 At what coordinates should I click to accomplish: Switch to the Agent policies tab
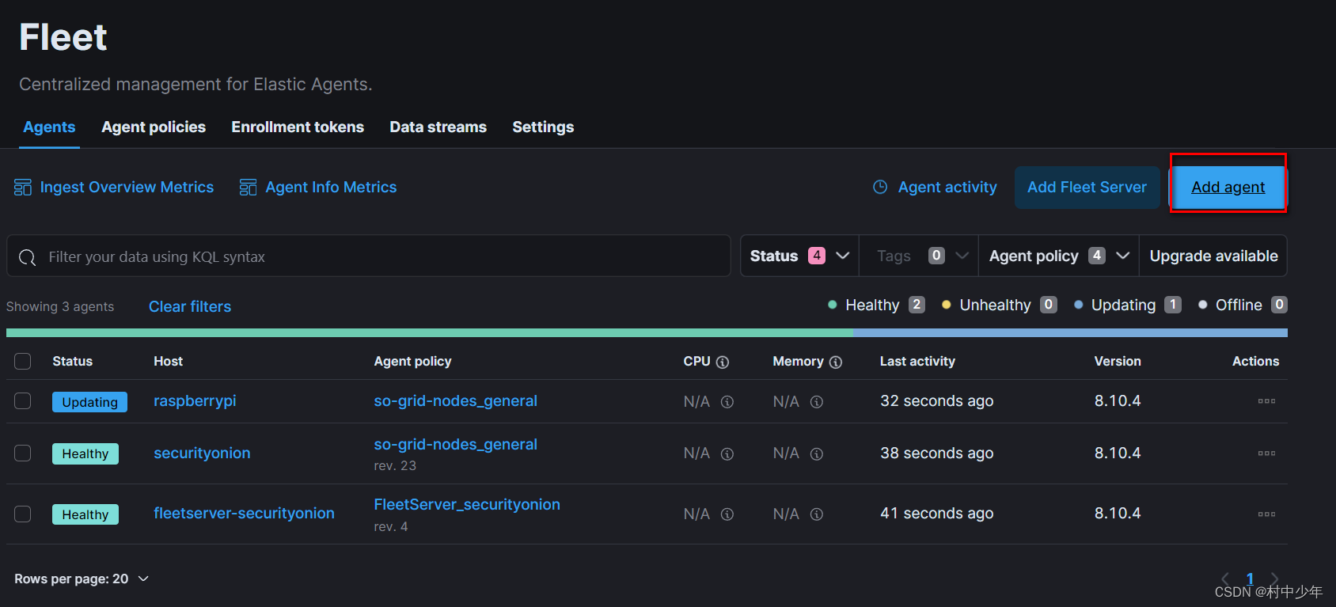[154, 127]
